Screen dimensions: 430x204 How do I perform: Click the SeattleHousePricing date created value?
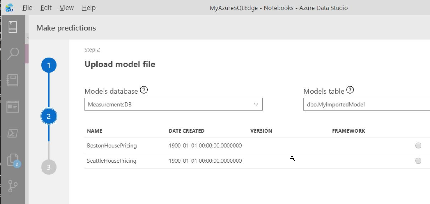(x=205, y=161)
